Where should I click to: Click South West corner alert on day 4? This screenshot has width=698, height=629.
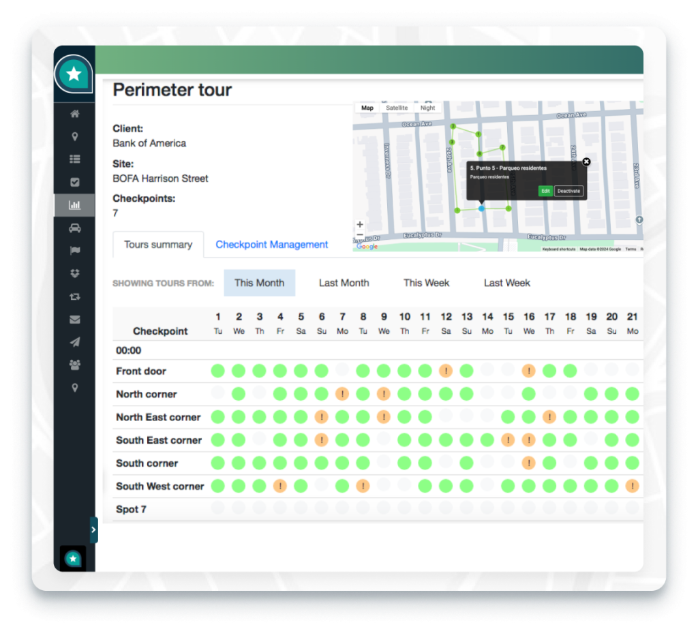pyautogui.click(x=280, y=486)
